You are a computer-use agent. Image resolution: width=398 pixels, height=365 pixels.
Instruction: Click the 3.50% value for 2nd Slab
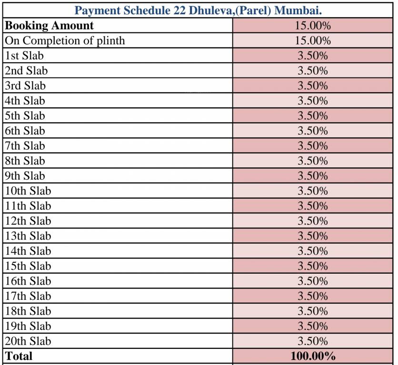tap(313, 71)
